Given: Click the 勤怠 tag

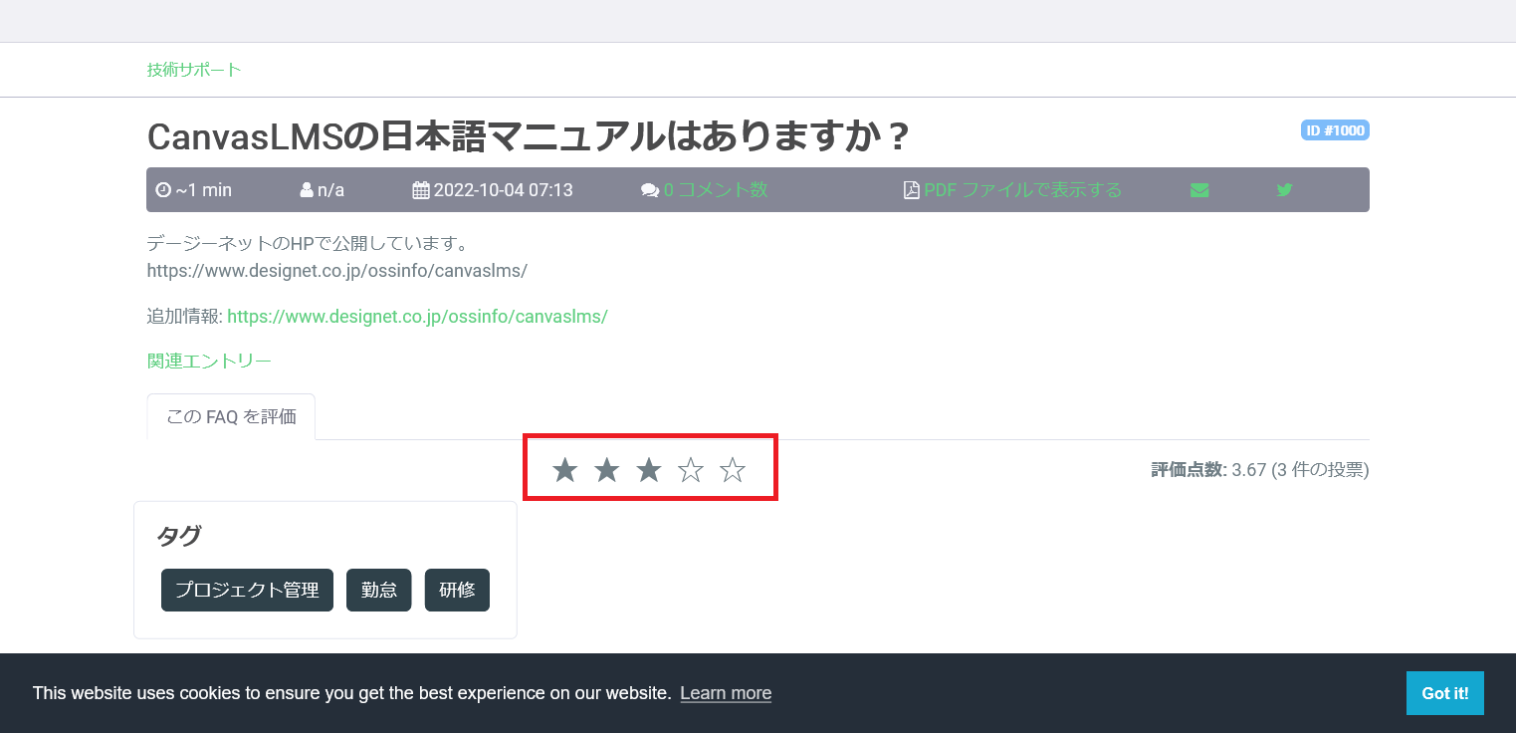Looking at the screenshot, I should click(379, 590).
